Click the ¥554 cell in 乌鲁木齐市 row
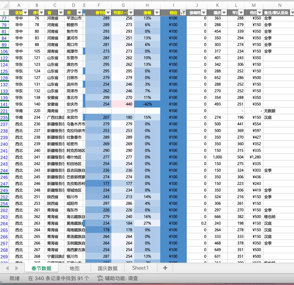The image size is (294, 285). 254,124
